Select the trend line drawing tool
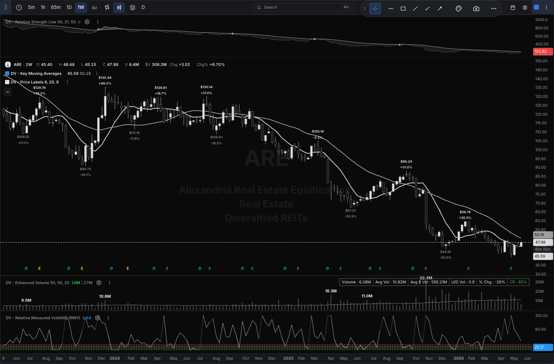Image resolution: width=554 pixels, height=364 pixels. [415, 9]
